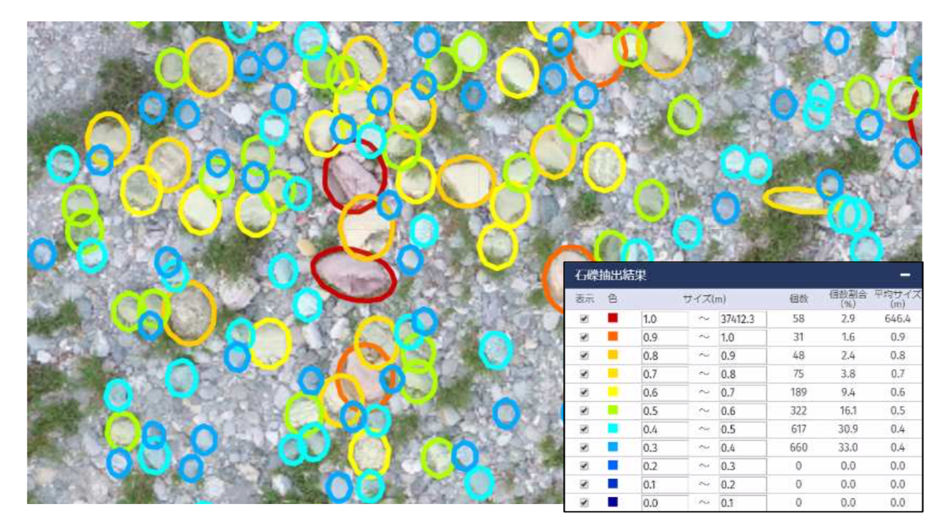Pick the cyan swatch in 0.4 row

613,429
